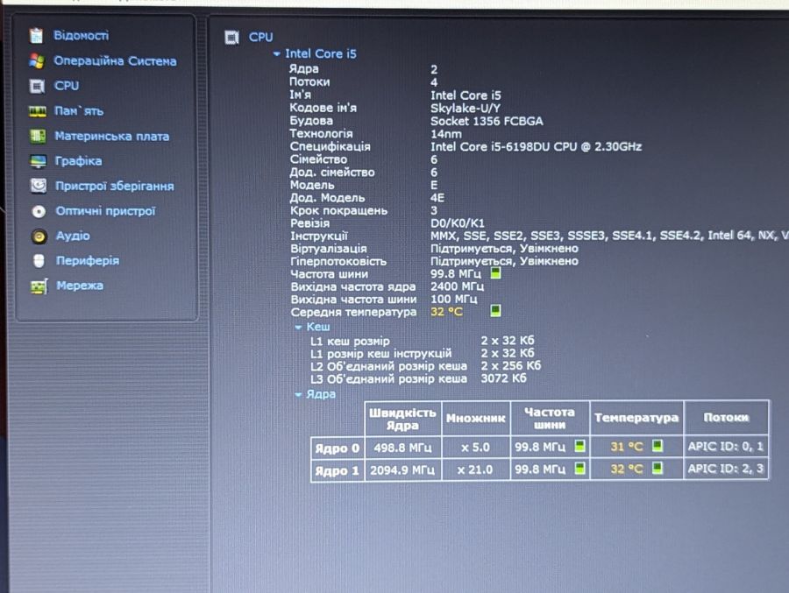Select the Оптичні пристрої disc icon

tap(39, 211)
